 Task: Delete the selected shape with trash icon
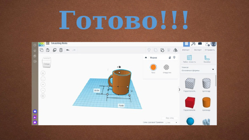(61, 50)
